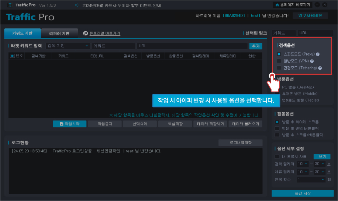The width and height of the screenshot is (338, 201).
Task: Click the 선택삭제 button
Action: tap(140, 124)
